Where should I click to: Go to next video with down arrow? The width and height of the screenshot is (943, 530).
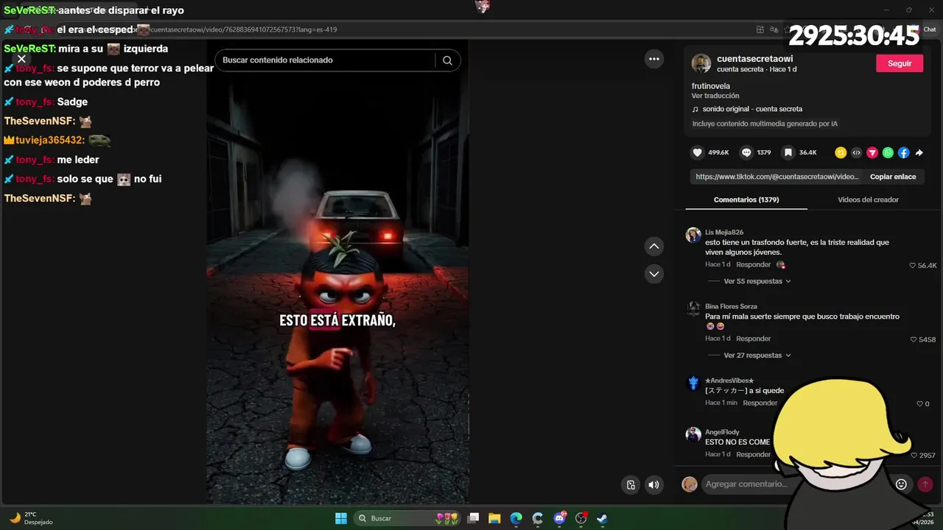tap(654, 274)
